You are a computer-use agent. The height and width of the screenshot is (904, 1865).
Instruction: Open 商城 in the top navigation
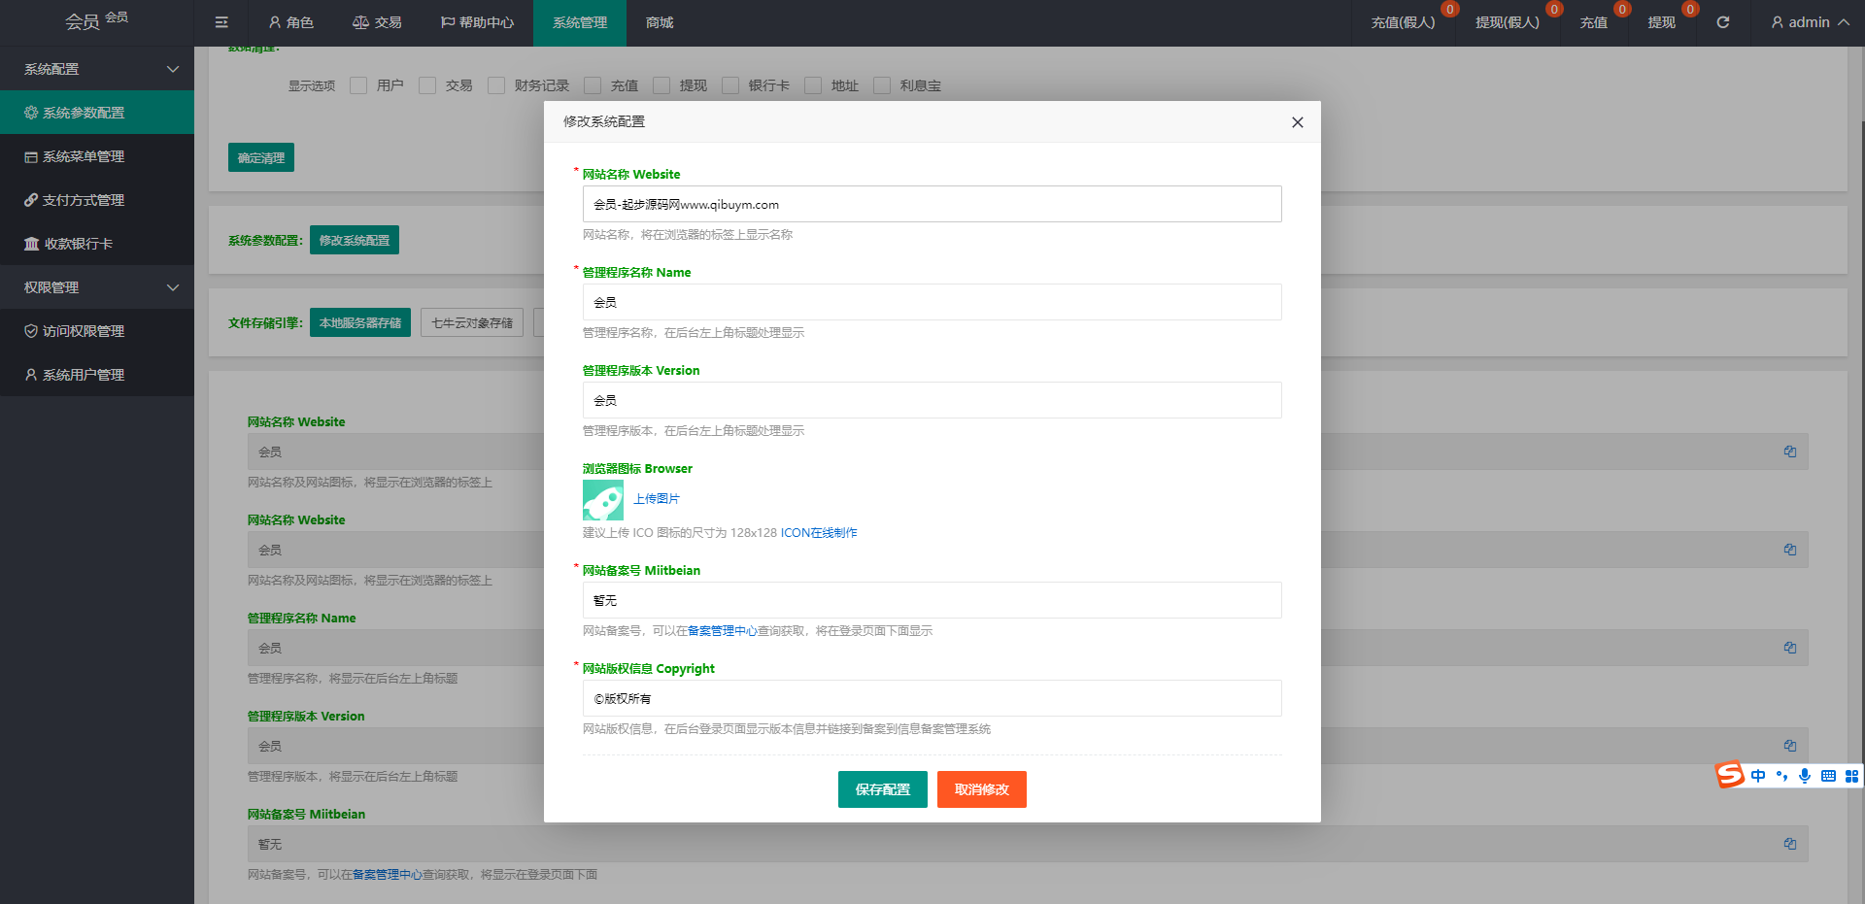point(660,22)
